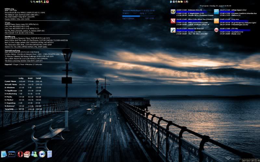Open the Calculator dock icon
The image size is (260, 162).
49,154
